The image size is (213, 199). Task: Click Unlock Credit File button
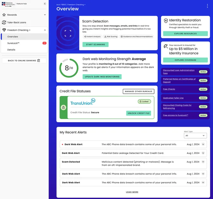(x=138, y=113)
